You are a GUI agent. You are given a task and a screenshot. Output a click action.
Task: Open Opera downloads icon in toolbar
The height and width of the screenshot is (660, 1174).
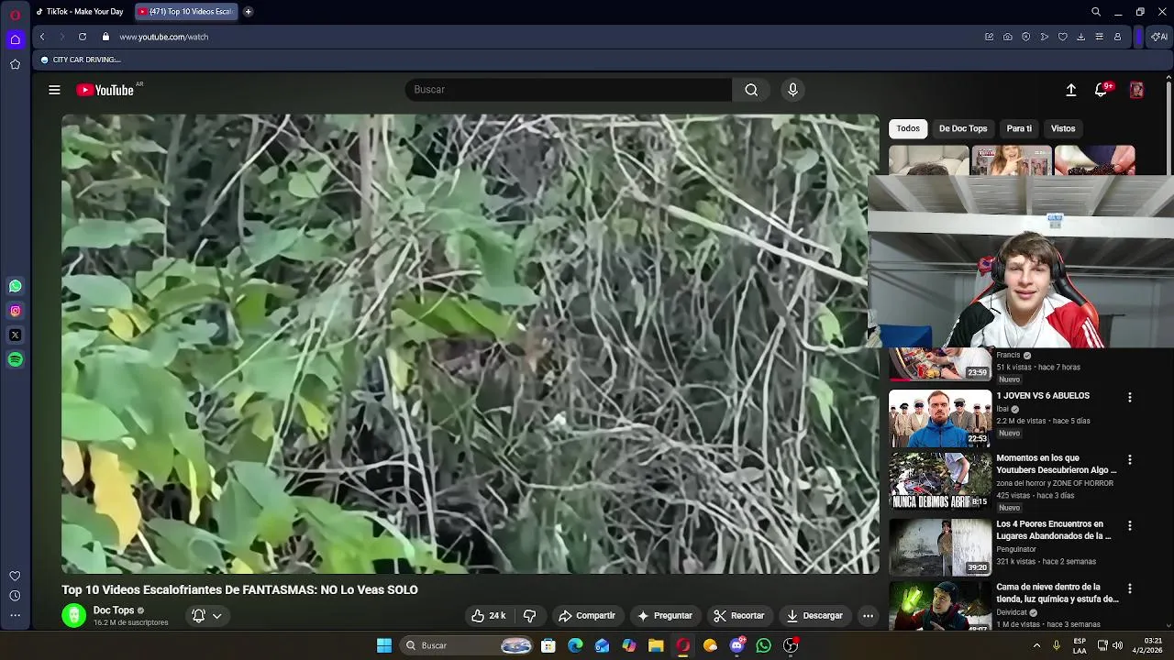click(1081, 37)
